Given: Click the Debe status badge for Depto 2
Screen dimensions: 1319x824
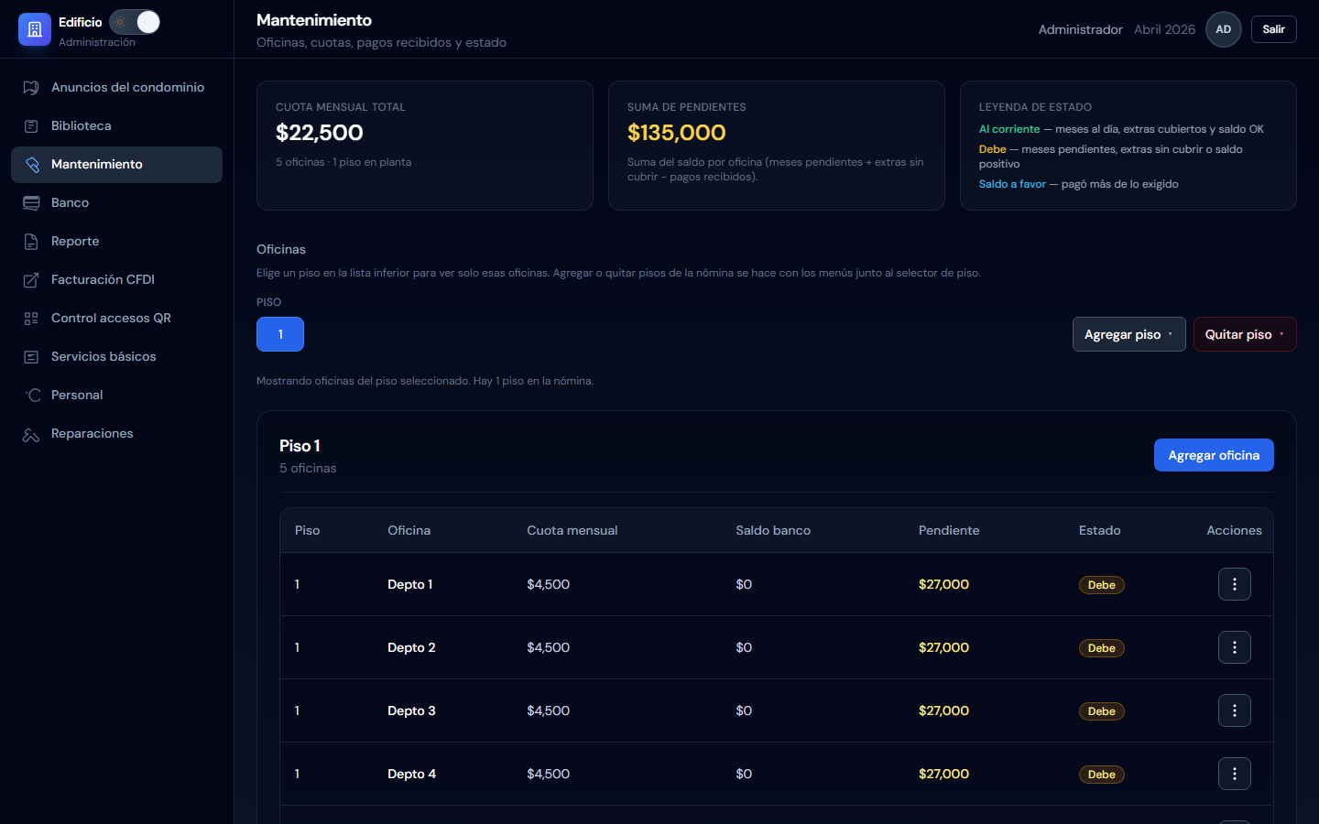Looking at the screenshot, I should pyautogui.click(x=1101, y=648).
